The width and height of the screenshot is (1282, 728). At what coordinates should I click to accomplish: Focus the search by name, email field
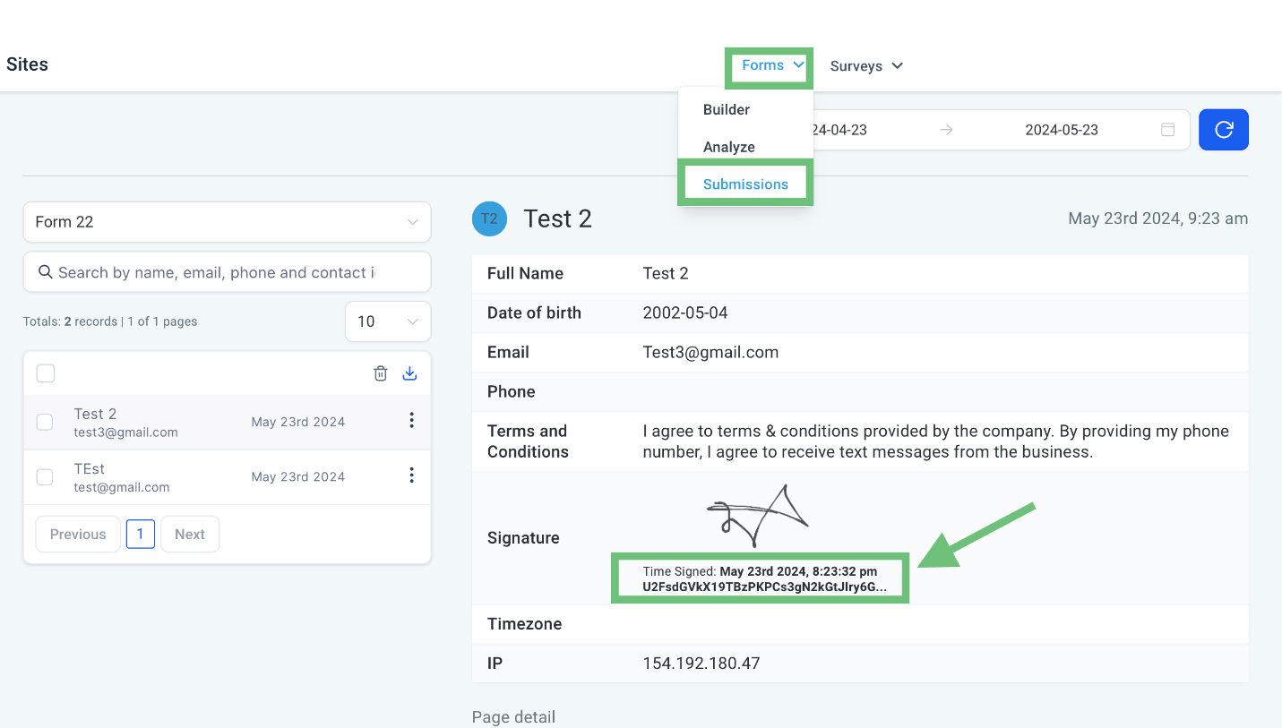227,272
